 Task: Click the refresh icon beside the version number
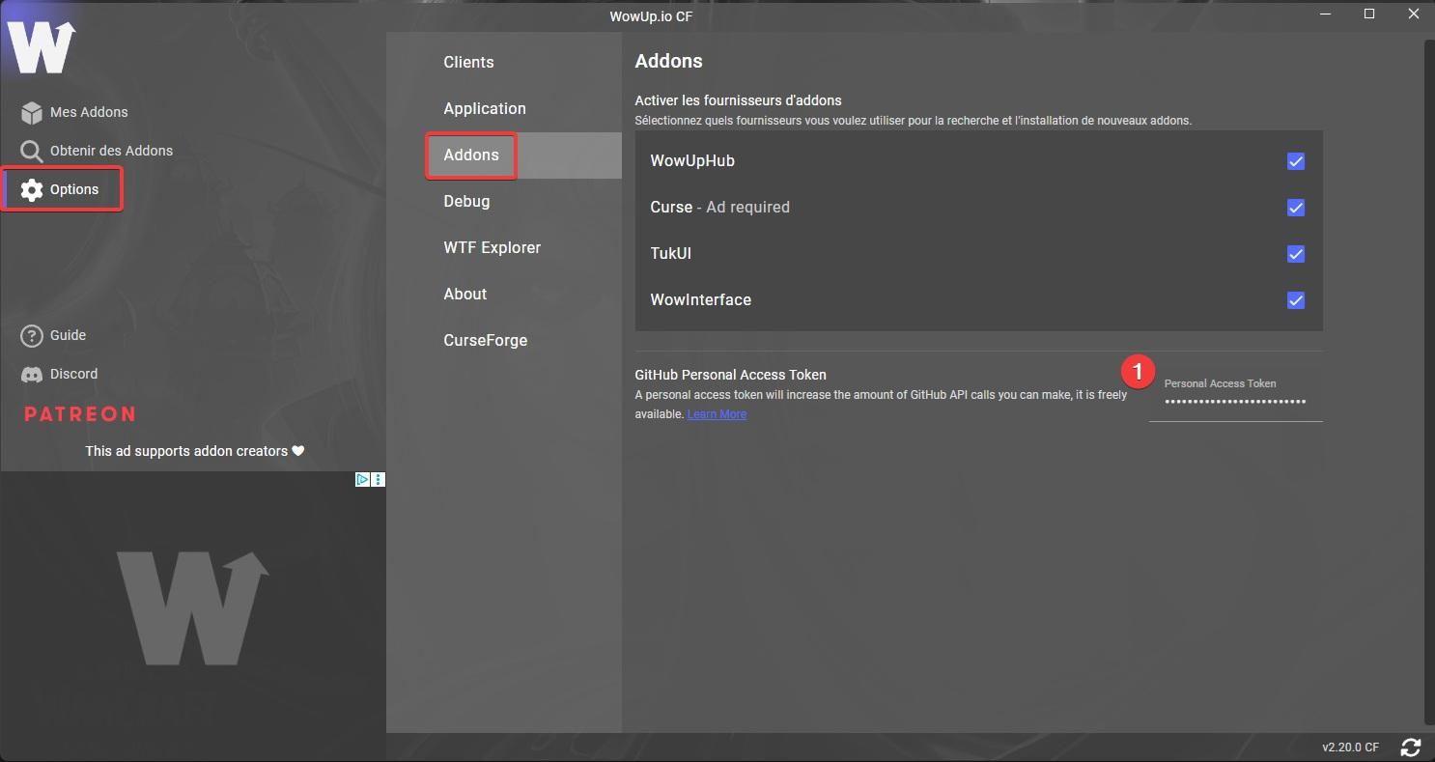pyautogui.click(x=1411, y=747)
